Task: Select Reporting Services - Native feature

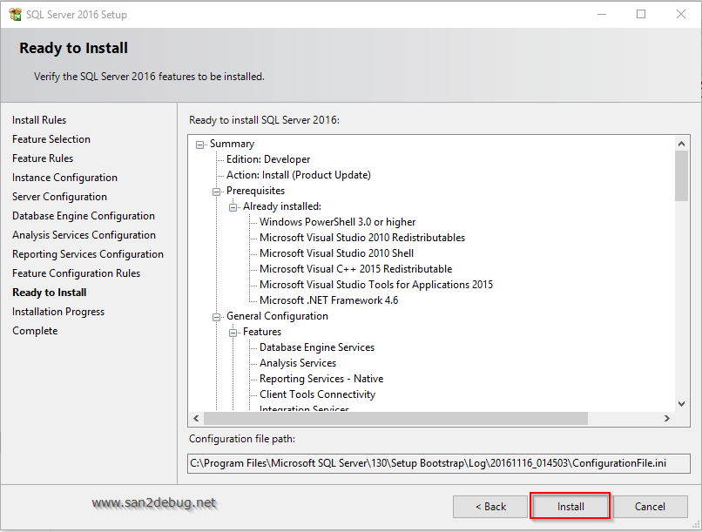Action: point(321,379)
